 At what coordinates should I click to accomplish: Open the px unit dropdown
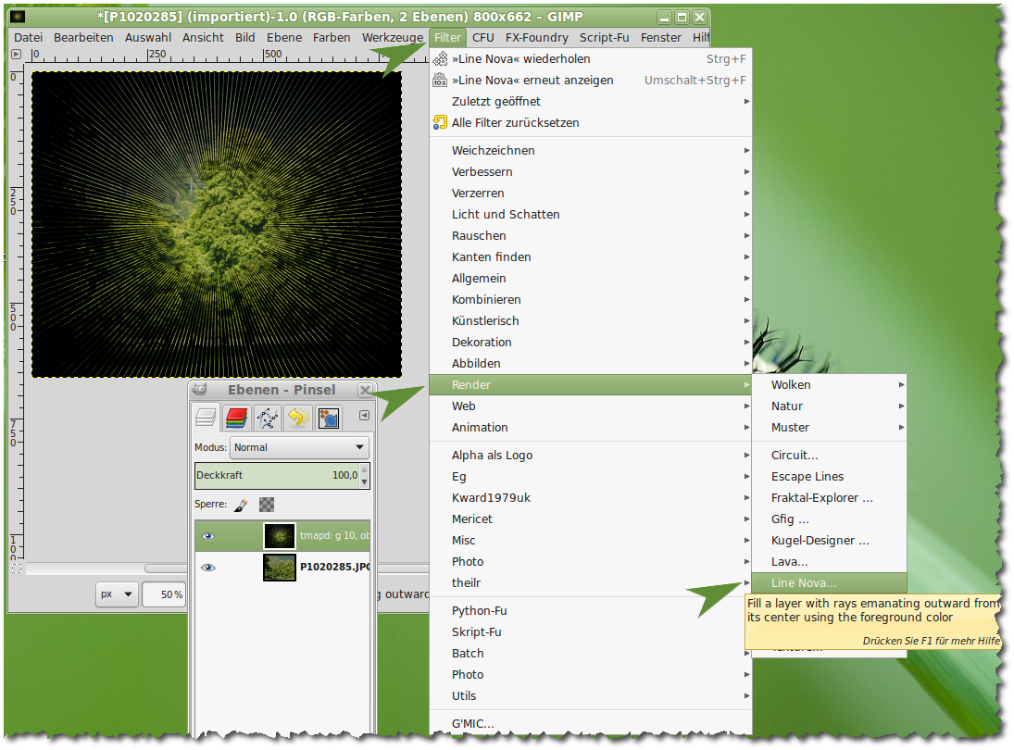(117, 594)
